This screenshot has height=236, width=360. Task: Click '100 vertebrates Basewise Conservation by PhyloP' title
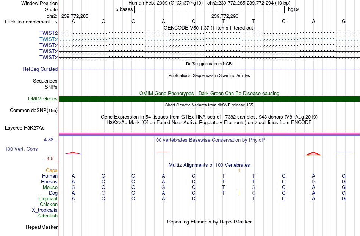(x=209, y=140)
